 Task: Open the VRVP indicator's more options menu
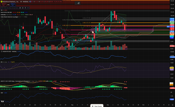pyautogui.click(x=28, y=8)
